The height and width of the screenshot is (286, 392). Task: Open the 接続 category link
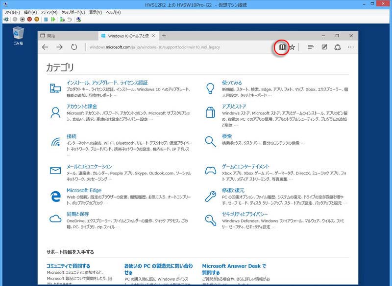tap(72, 136)
